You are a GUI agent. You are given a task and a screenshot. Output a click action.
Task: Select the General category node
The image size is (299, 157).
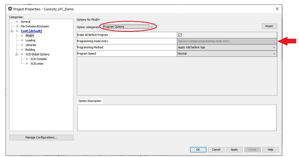coord(26,22)
